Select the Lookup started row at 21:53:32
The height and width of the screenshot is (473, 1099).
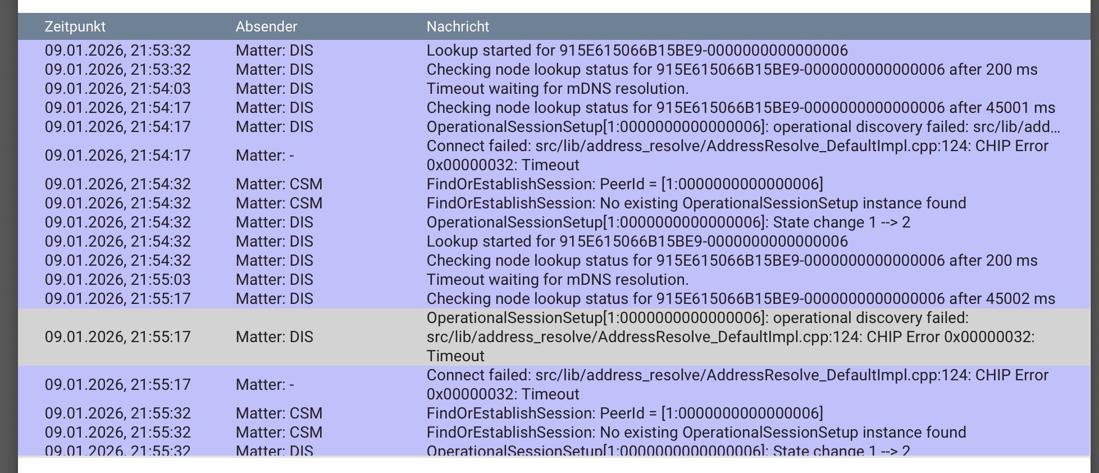click(637, 51)
